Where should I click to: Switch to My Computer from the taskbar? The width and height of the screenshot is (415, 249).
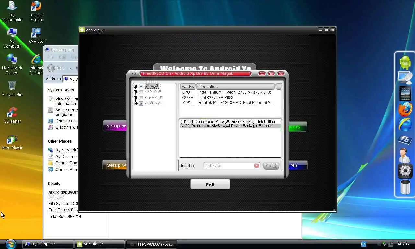point(48,244)
